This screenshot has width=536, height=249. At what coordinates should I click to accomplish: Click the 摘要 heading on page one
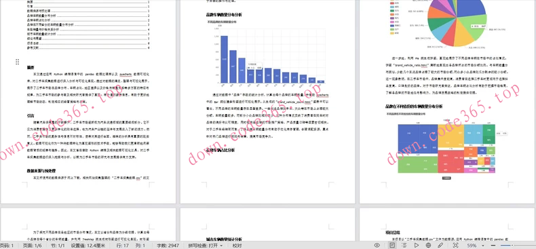tap(31, 67)
